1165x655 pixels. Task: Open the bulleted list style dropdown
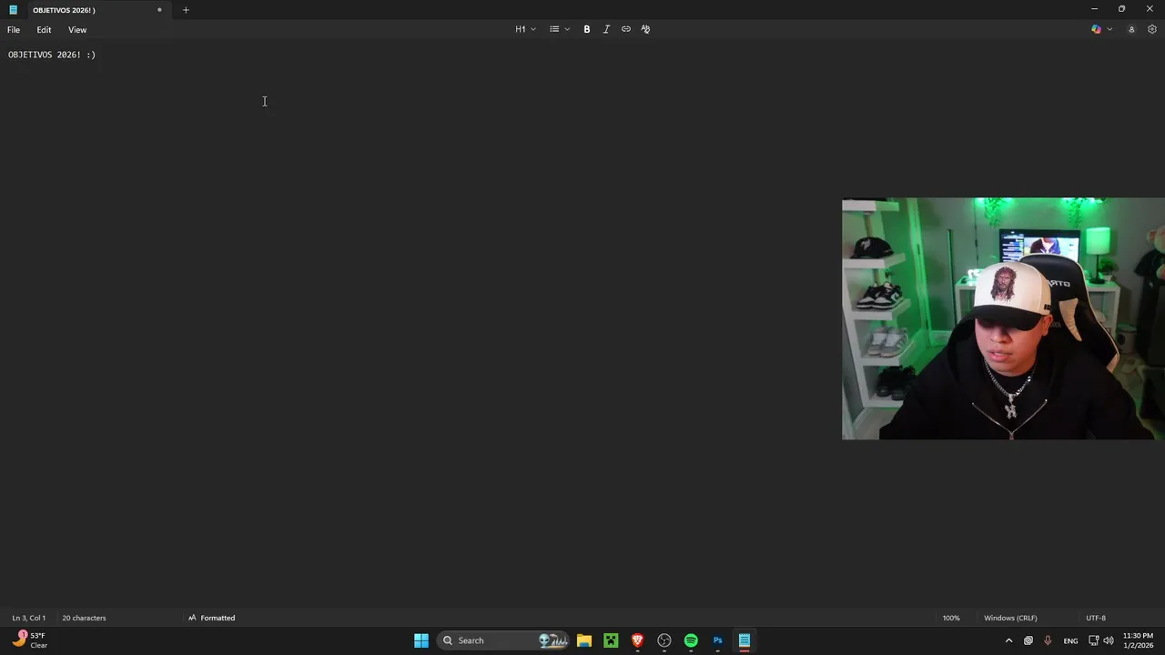pos(559,29)
